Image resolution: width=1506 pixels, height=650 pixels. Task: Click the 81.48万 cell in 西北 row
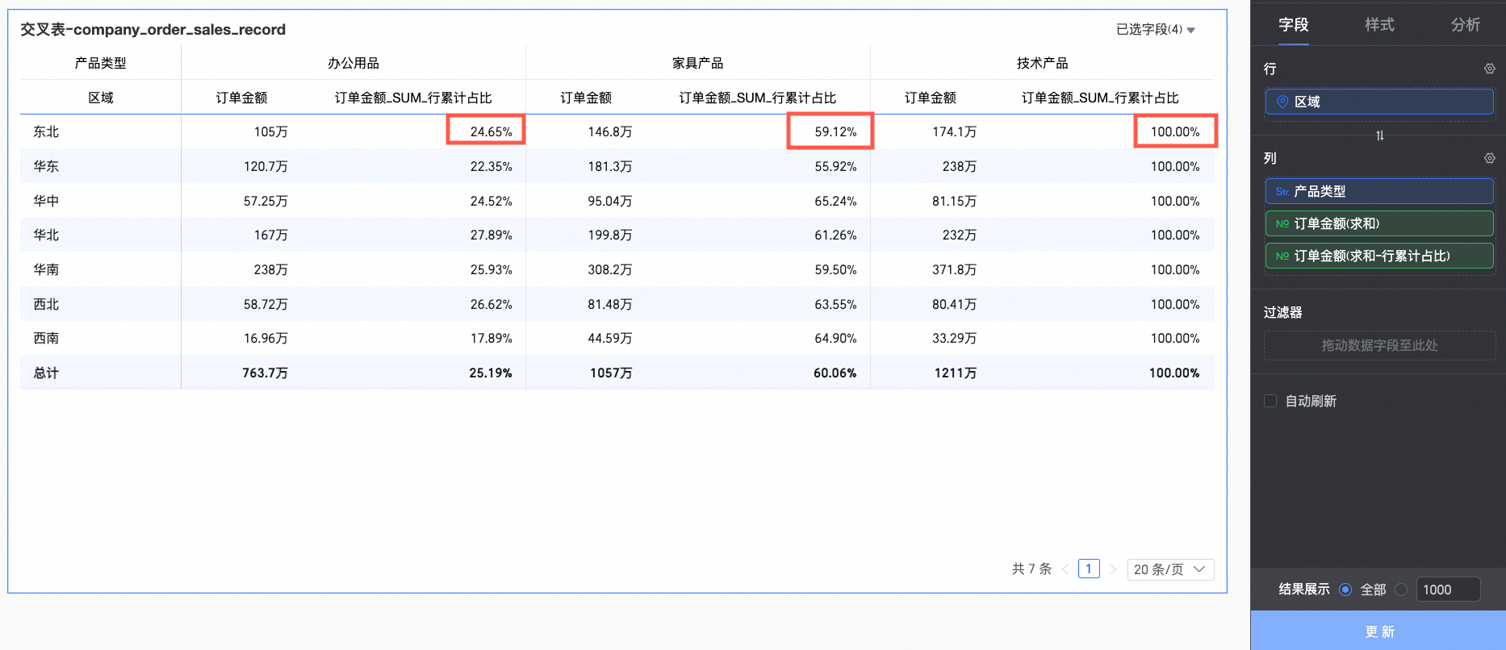tap(609, 304)
